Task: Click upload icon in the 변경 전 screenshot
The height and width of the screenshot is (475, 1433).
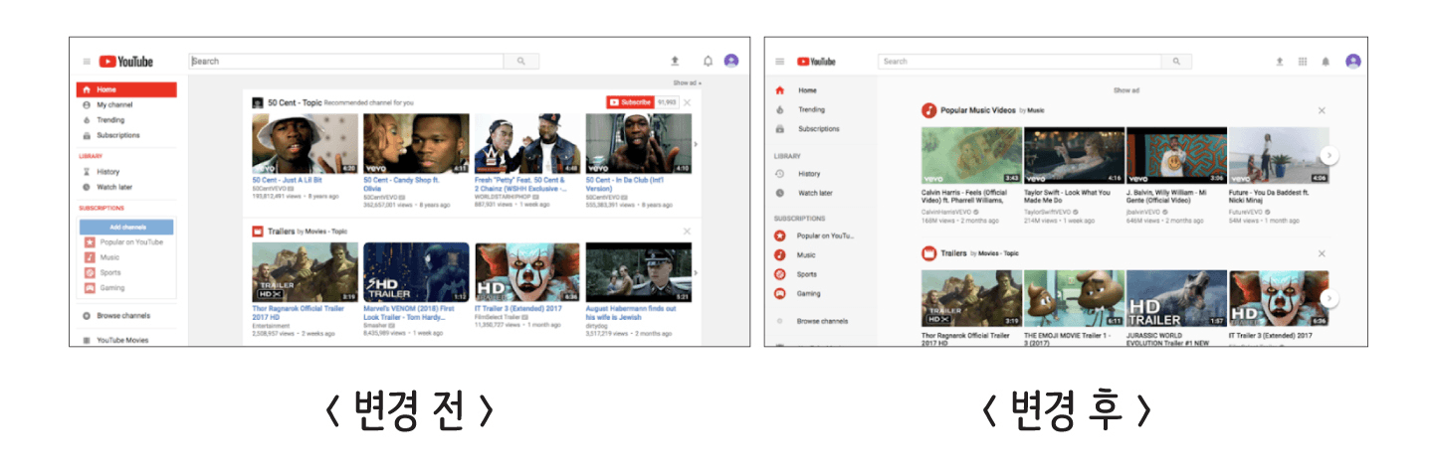Action: coord(675,62)
